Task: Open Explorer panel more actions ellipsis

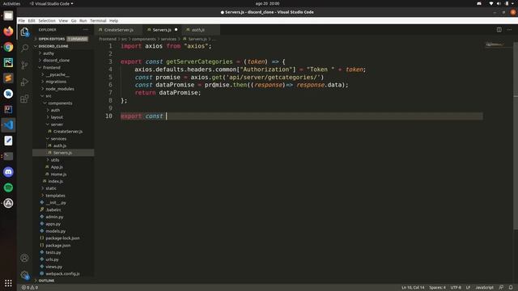Action: pyautogui.click(x=86, y=30)
